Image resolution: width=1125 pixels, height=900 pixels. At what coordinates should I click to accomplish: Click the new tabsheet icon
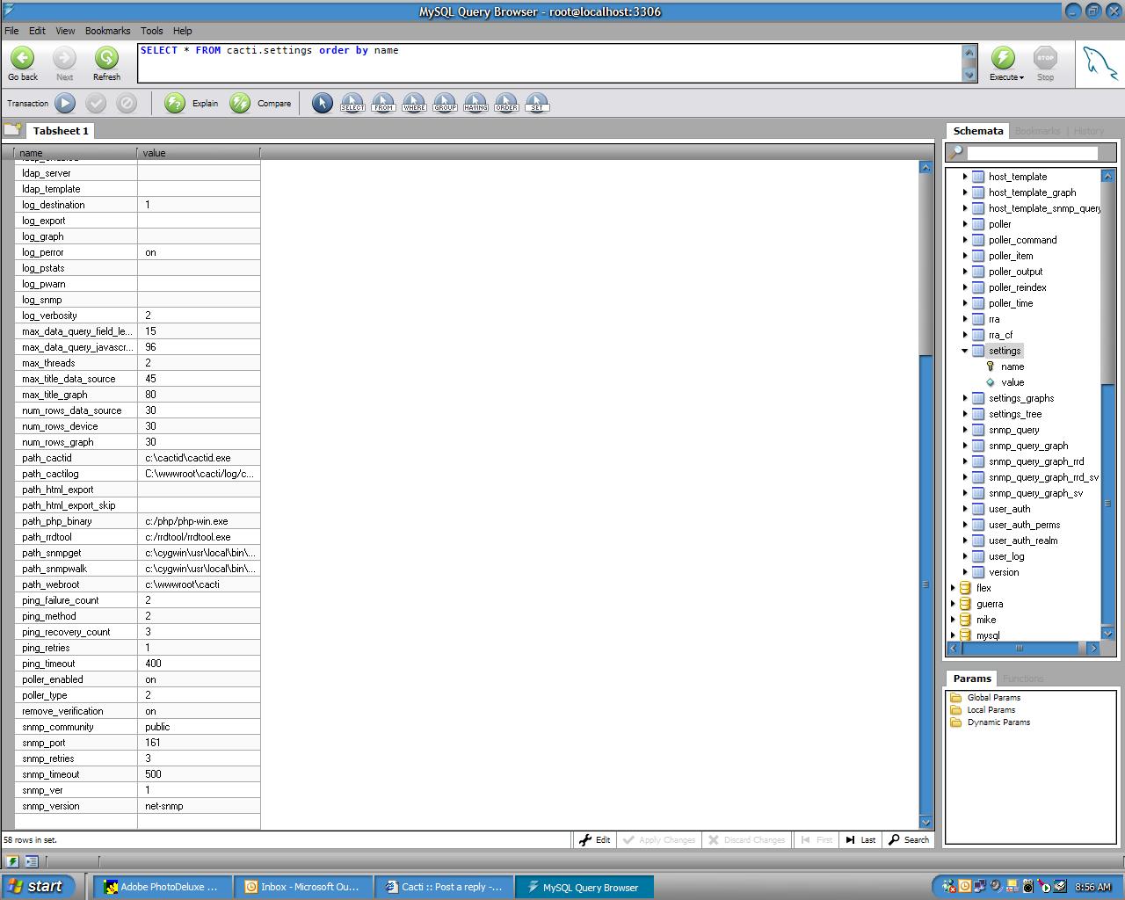pos(12,130)
